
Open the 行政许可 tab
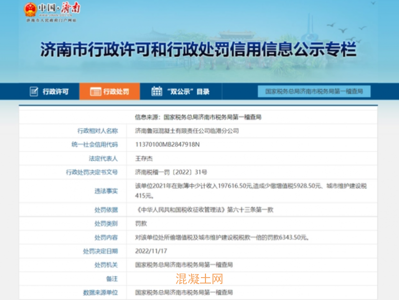55,92
